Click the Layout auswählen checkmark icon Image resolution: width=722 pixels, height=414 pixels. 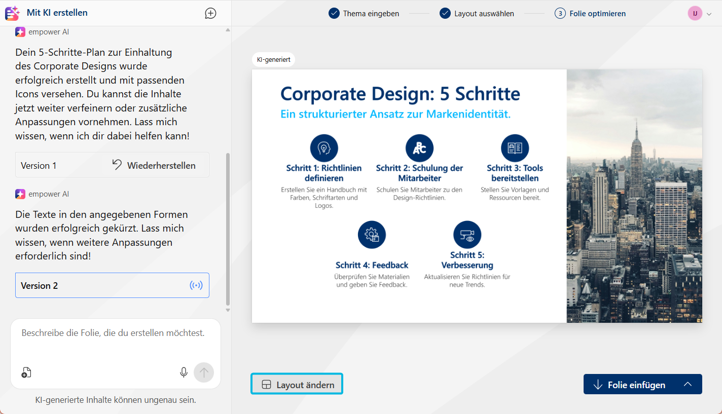[445, 13]
